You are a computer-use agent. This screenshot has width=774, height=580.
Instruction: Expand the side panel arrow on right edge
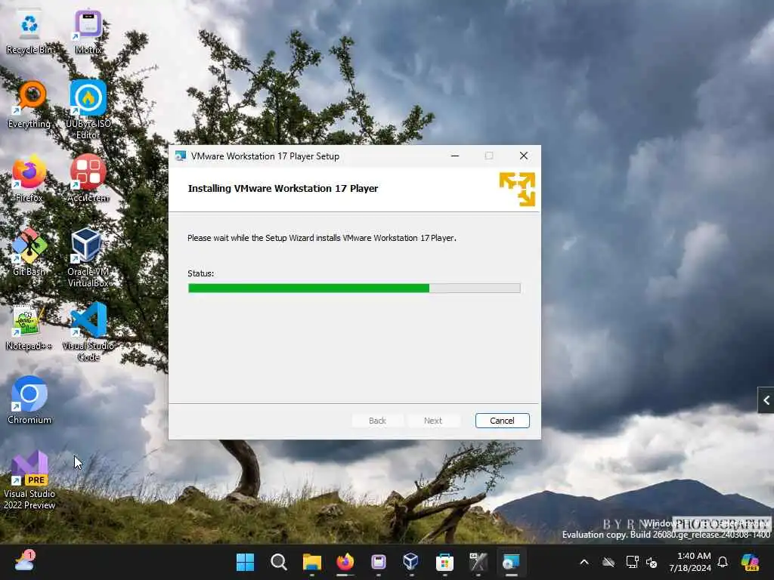(766, 400)
